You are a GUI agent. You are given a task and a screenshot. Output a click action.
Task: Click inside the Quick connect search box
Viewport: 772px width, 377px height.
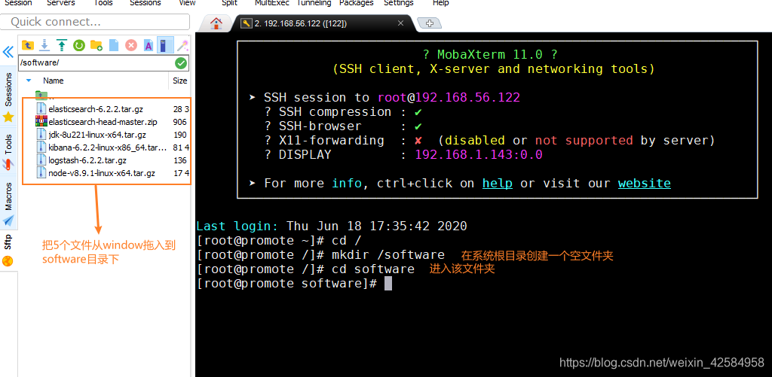[x=94, y=22]
